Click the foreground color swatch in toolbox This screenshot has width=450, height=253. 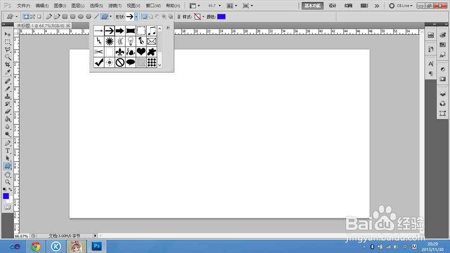6,196
